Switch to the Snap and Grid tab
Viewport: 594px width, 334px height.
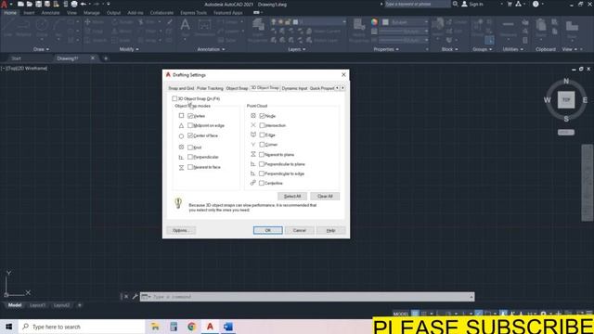(181, 88)
